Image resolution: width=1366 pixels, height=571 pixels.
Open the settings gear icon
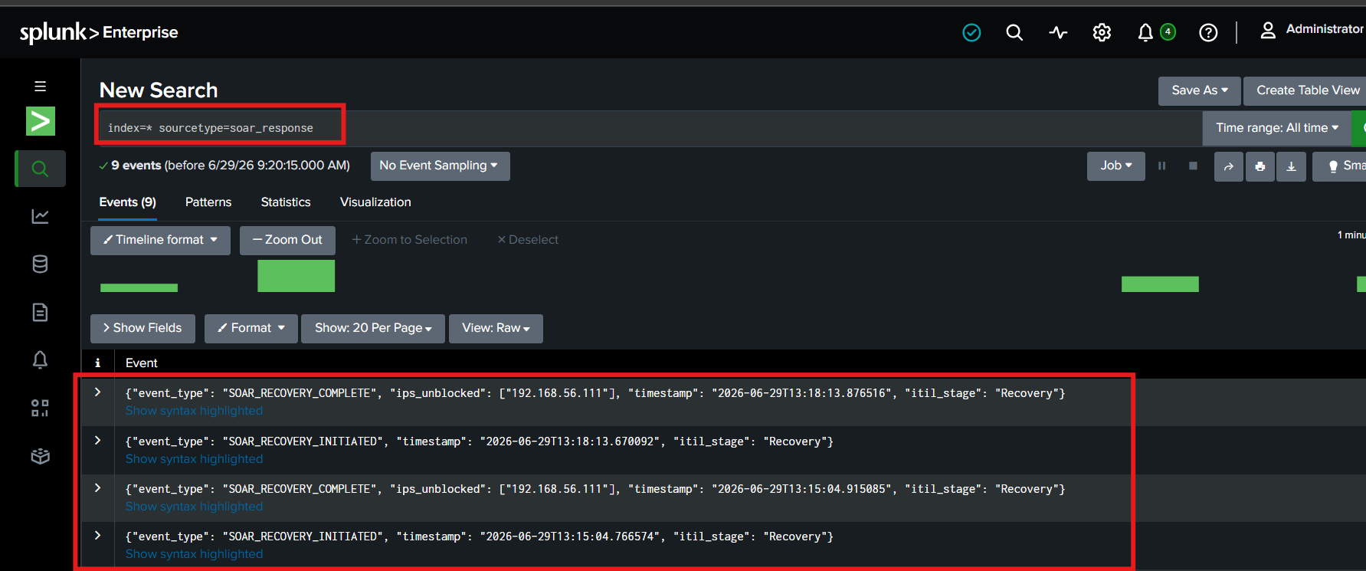click(1102, 32)
